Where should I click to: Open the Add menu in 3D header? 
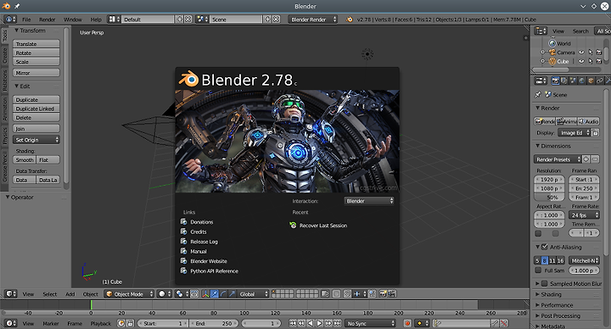[70, 294]
